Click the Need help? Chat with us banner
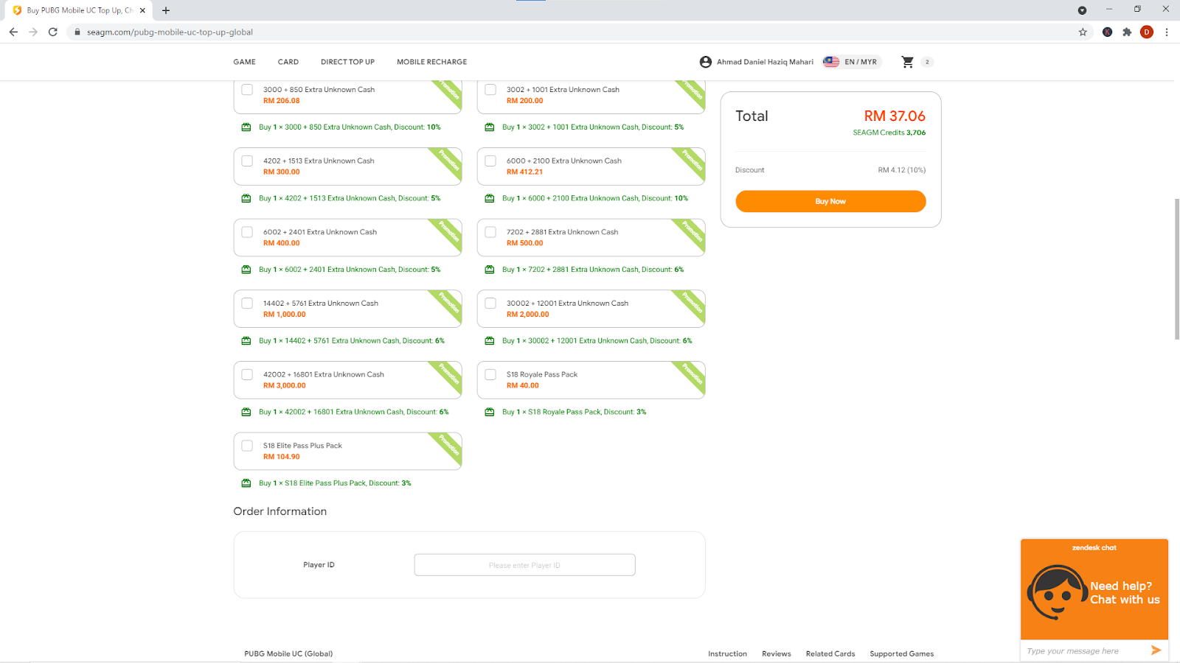1180x663 pixels. pos(1094,589)
